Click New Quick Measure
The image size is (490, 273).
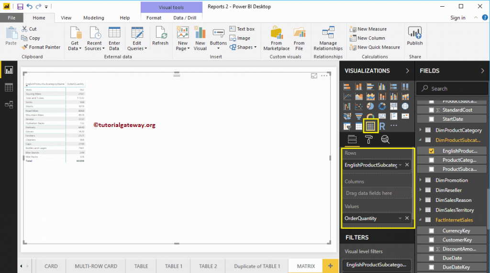[x=375, y=47]
